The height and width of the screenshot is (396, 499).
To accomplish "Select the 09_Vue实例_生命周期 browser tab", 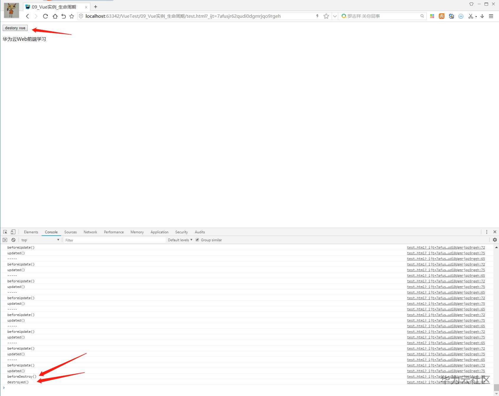I will click(x=57, y=7).
